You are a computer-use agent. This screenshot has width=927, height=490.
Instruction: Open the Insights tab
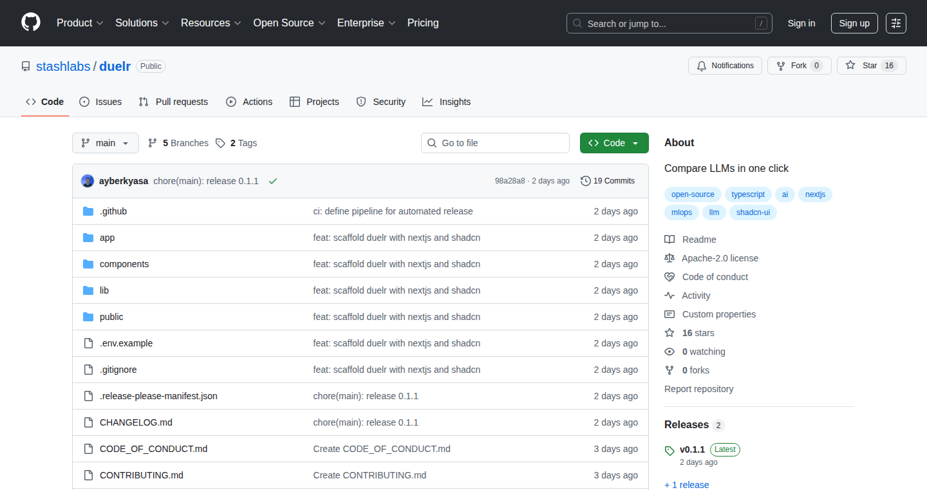coord(447,102)
